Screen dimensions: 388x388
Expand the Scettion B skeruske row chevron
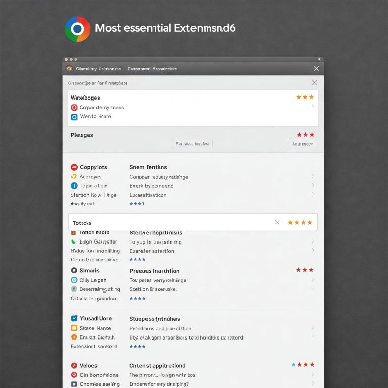click(313, 289)
